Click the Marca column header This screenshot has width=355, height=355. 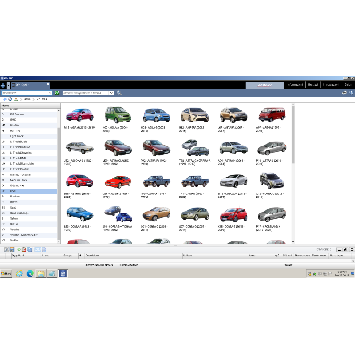[x=29, y=106]
